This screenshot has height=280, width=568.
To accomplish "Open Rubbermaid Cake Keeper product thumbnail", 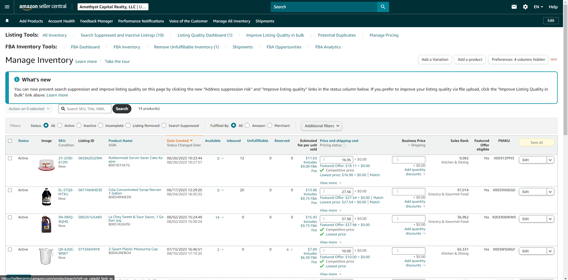I will tap(46, 165).
